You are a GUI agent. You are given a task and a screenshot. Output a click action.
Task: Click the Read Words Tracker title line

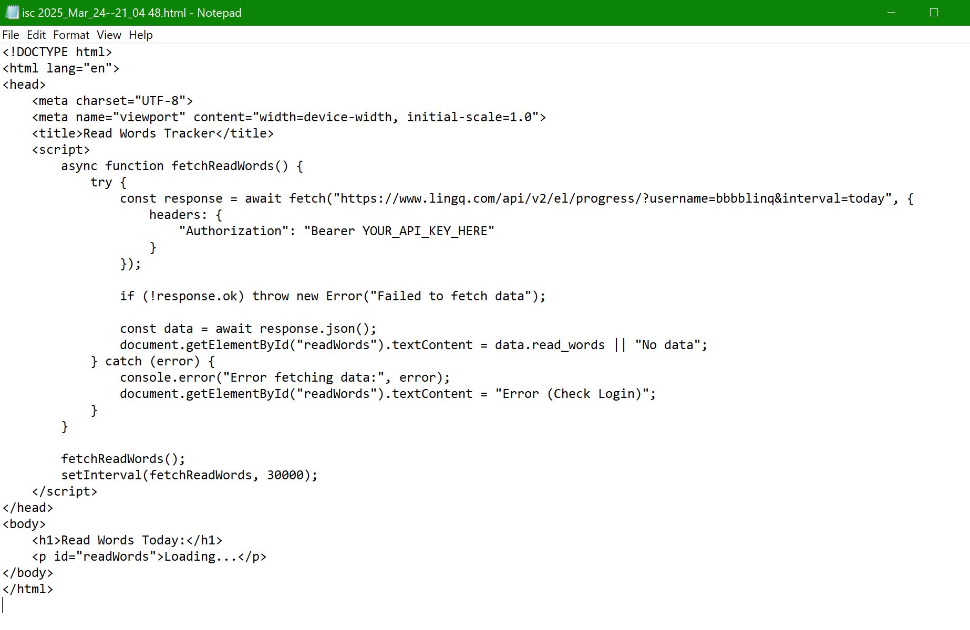point(153,133)
